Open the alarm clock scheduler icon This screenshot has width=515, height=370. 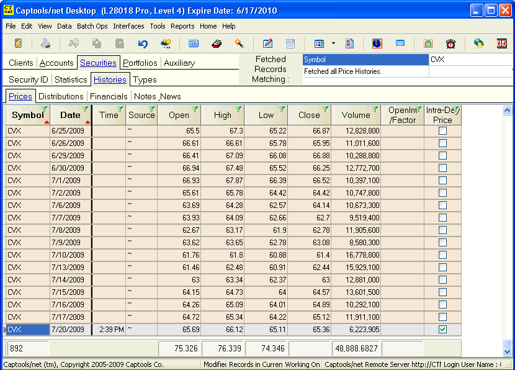tap(451, 43)
